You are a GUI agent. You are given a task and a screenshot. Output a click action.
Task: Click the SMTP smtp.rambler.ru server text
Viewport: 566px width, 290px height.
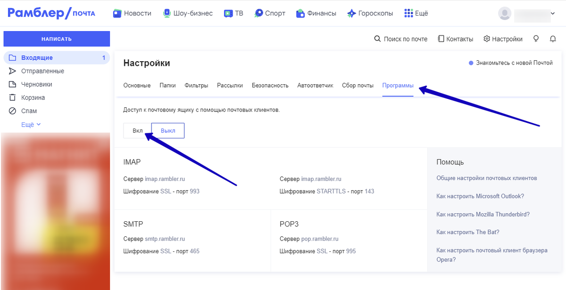(x=154, y=239)
